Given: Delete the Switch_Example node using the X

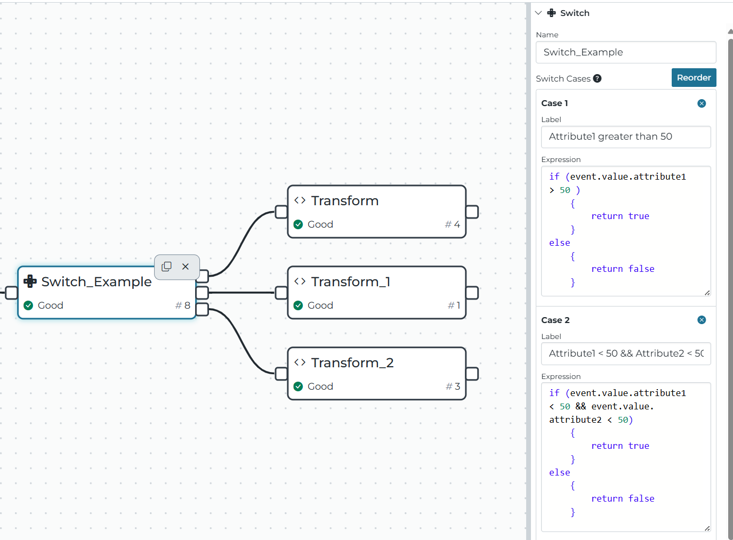Looking at the screenshot, I should coord(186,266).
